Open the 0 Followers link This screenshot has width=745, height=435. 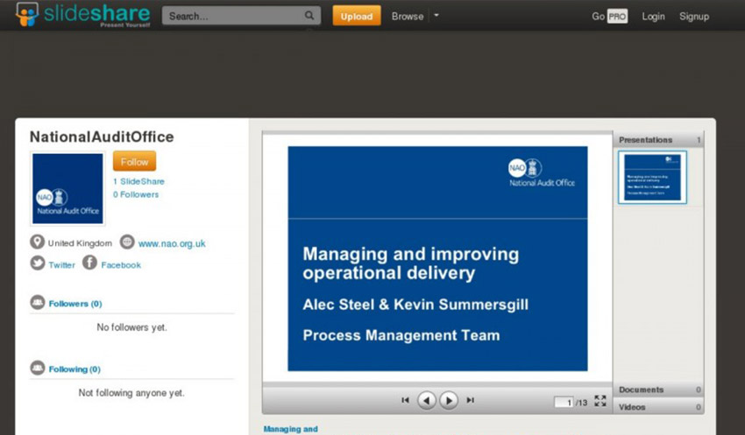click(x=136, y=194)
